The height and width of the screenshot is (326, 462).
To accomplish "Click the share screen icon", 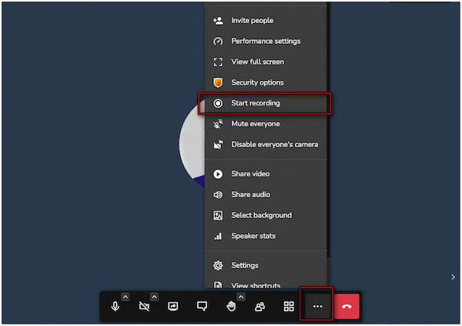I will pyautogui.click(x=173, y=306).
